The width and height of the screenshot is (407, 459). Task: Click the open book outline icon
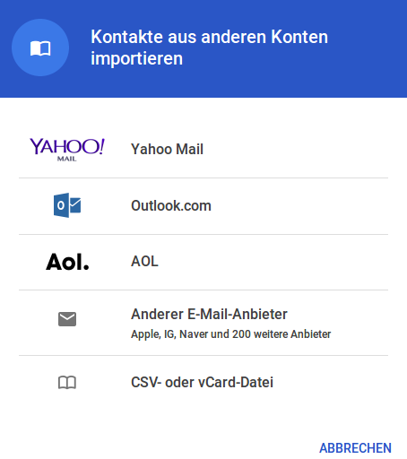click(67, 382)
